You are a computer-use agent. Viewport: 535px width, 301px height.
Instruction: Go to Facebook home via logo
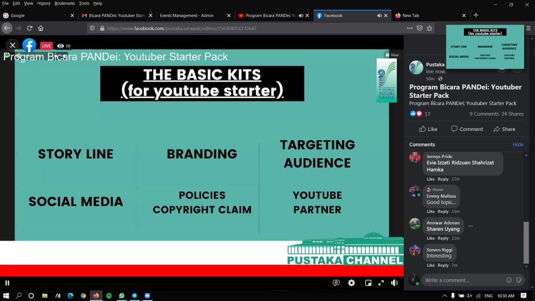(x=29, y=45)
